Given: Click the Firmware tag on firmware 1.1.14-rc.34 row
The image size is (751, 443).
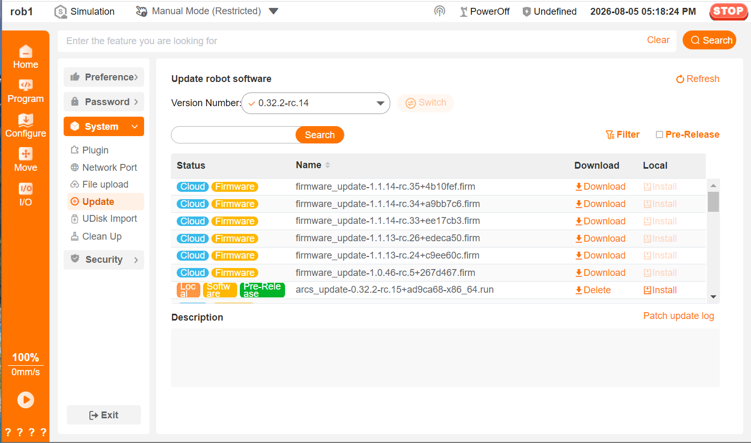Looking at the screenshot, I should tap(235, 204).
